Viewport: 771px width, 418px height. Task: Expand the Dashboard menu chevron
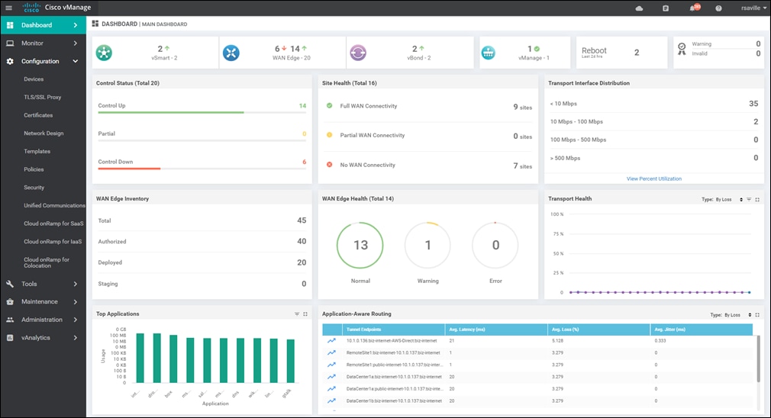[x=76, y=25]
